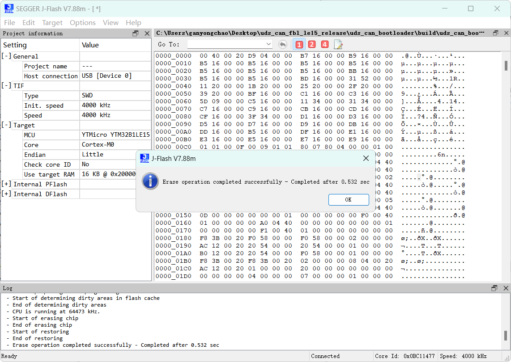
Task: Select the TIF Type row label
Action: pyautogui.click(x=31, y=96)
